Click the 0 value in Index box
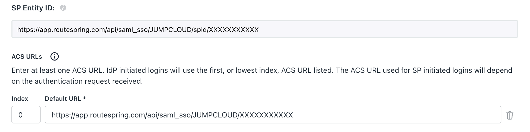530x132 pixels. pos(21,115)
